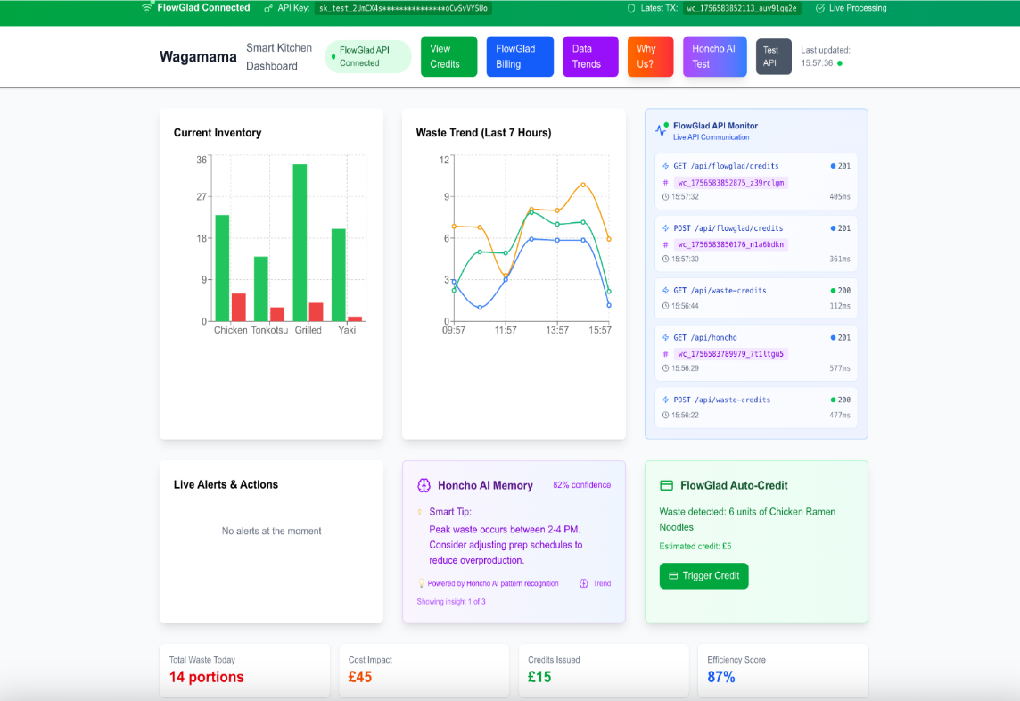
Task: Click the shield icon beside Latest TX
Action: pyautogui.click(x=632, y=8)
